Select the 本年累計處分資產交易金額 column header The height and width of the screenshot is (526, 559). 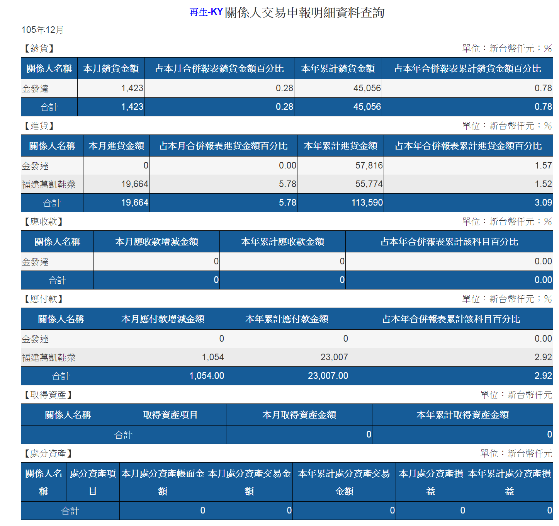[x=344, y=482]
